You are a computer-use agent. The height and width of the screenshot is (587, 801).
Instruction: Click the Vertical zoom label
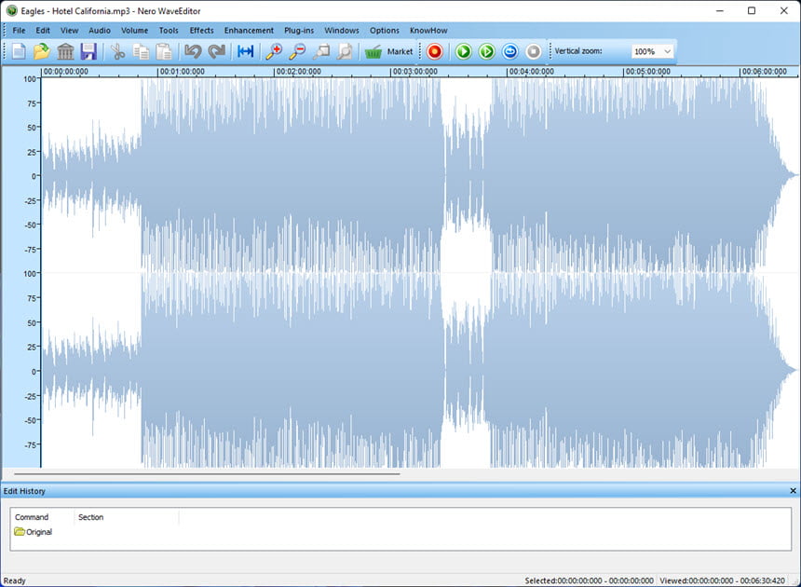pos(578,51)
